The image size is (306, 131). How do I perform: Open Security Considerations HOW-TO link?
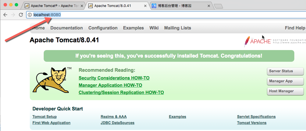[x=114, y=78]
